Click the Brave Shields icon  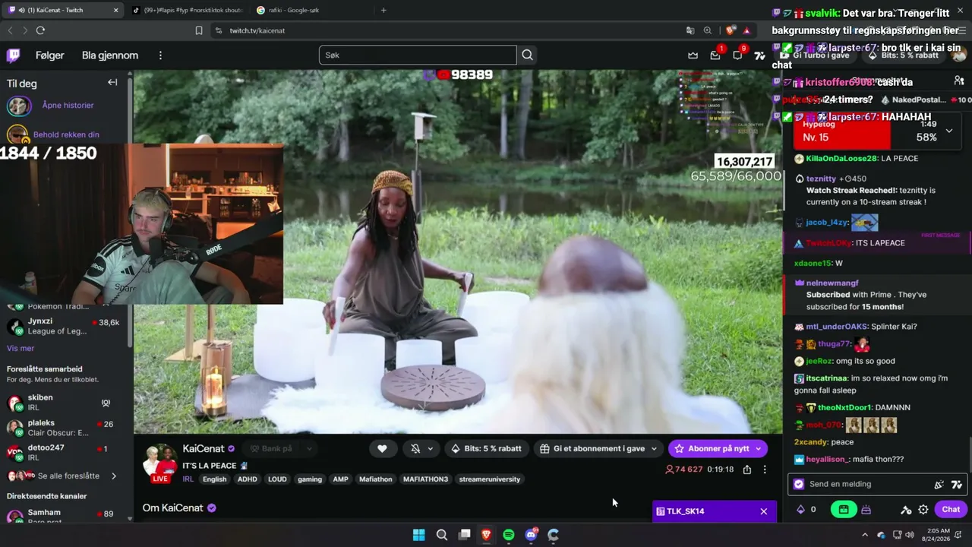point(731,30)
